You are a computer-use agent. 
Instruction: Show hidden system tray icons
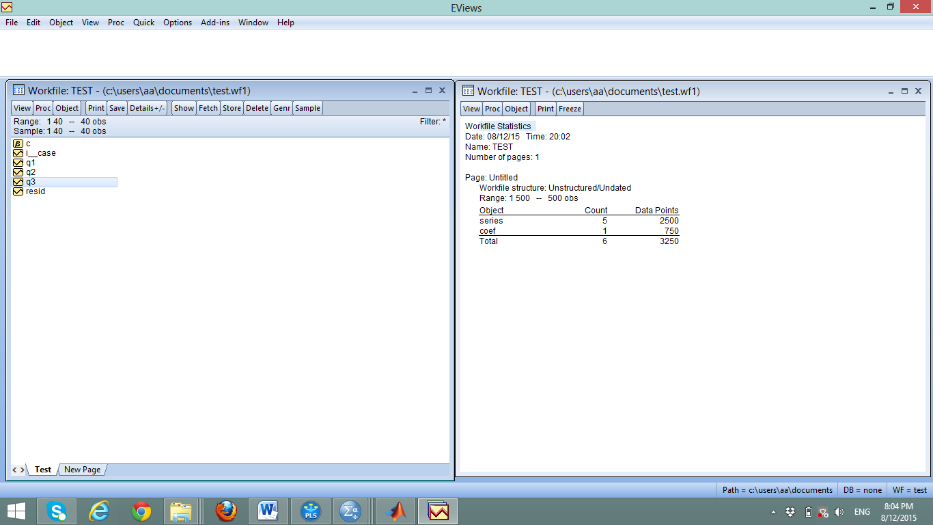[773, 511]
